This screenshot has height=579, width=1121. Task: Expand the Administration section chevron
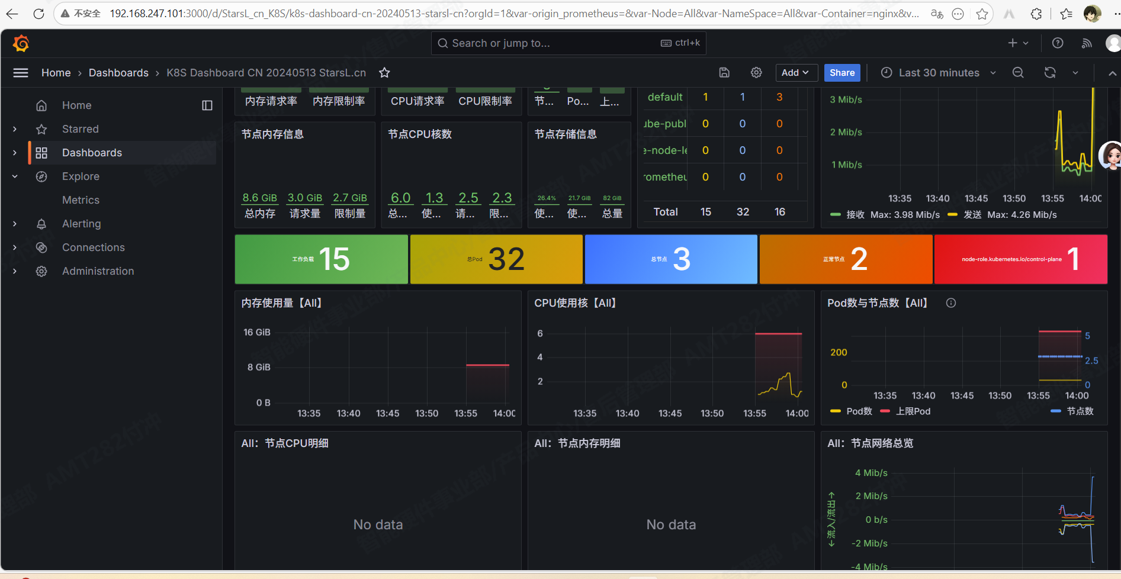coord(15,271)
